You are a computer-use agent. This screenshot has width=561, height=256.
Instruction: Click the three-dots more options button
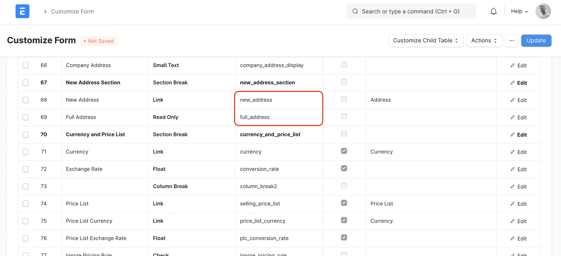tap(511, 41)
